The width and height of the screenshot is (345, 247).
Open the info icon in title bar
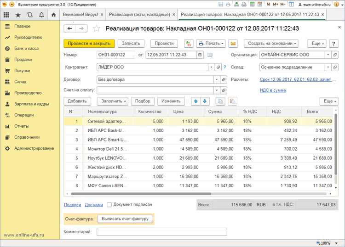pos(336,4)
